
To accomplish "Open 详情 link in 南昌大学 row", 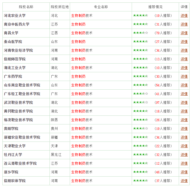I will coord(184,33).
